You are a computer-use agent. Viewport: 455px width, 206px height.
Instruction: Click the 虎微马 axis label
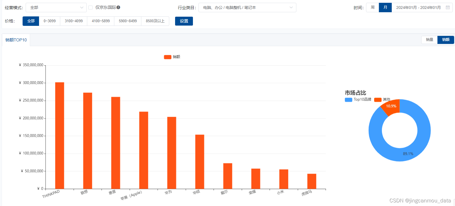pos(307,193)
